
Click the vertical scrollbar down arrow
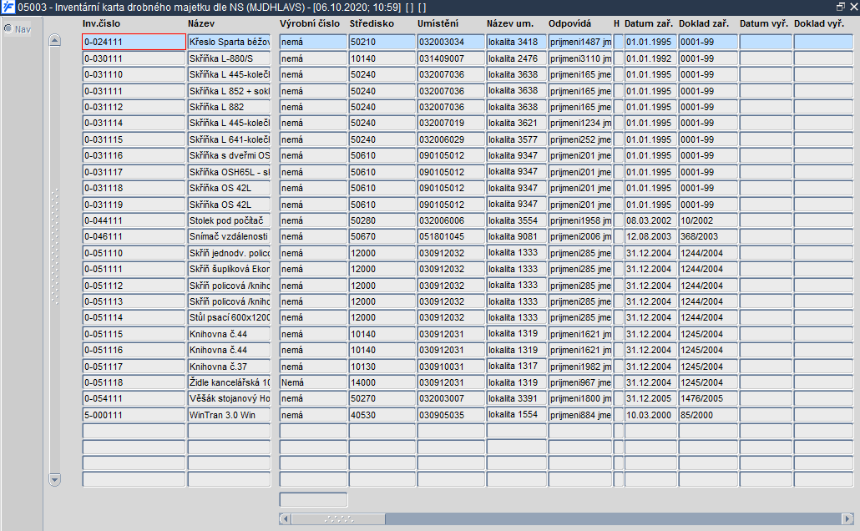pyautogui.click(x=55, y=480)
